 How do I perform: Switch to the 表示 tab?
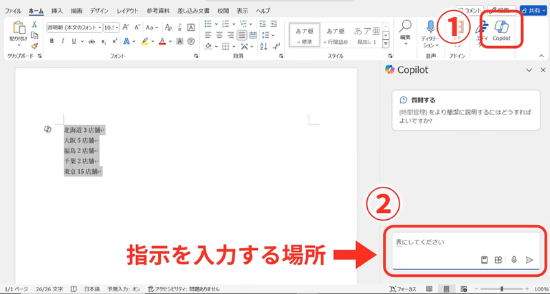pos(243,11)
